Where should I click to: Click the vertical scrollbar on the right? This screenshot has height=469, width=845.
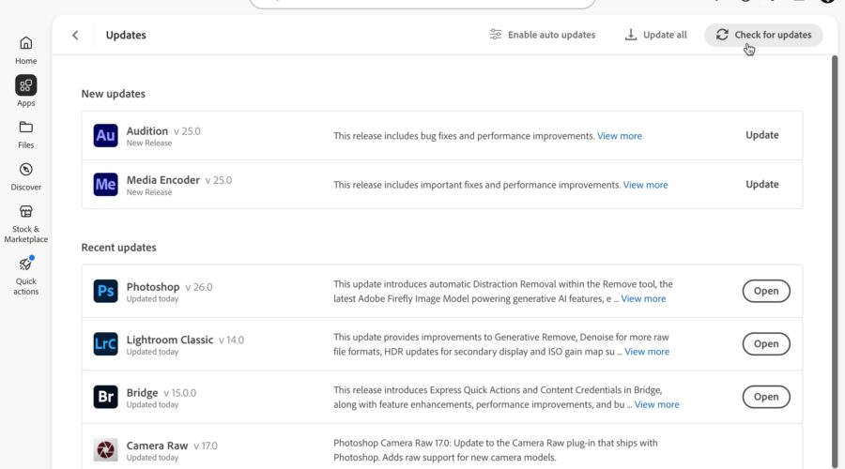(x=835, y=259)
